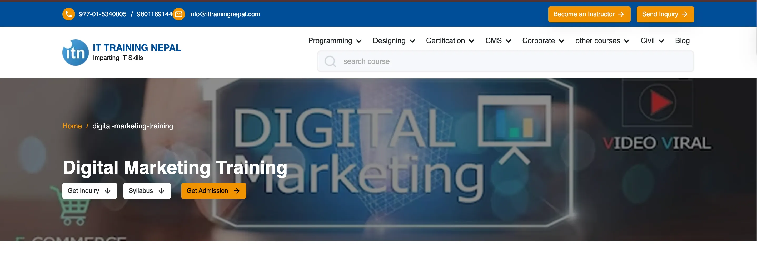The height and width of the screenshot is (269, 757).
Task: Click the down arrow in Get Inquiry
Action: 108,191
